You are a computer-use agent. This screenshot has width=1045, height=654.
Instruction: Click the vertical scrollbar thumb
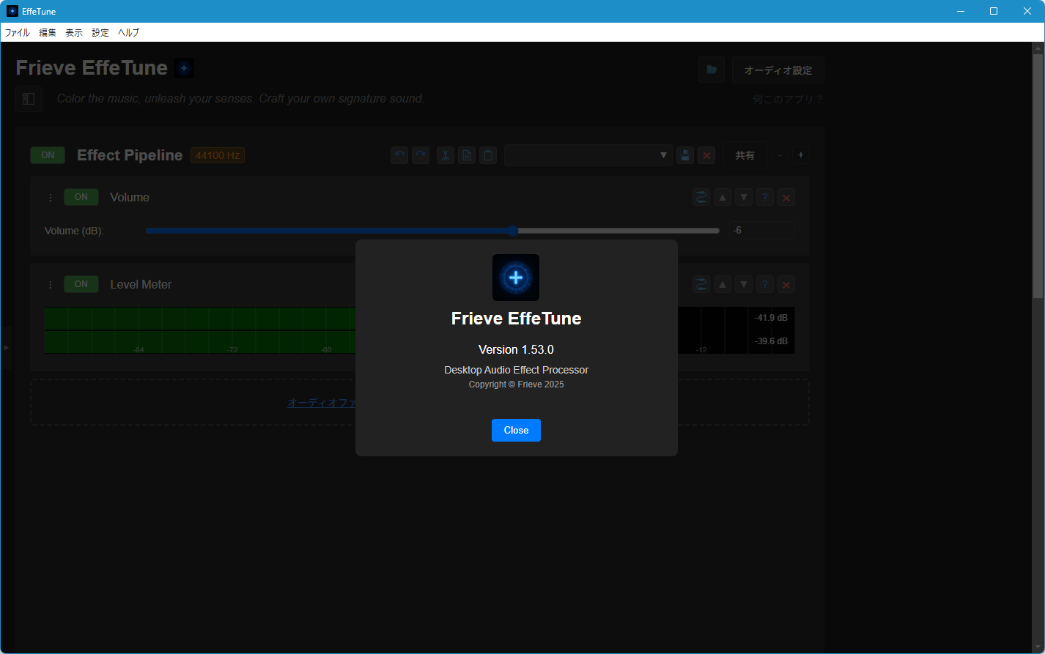pos(1038,175)
